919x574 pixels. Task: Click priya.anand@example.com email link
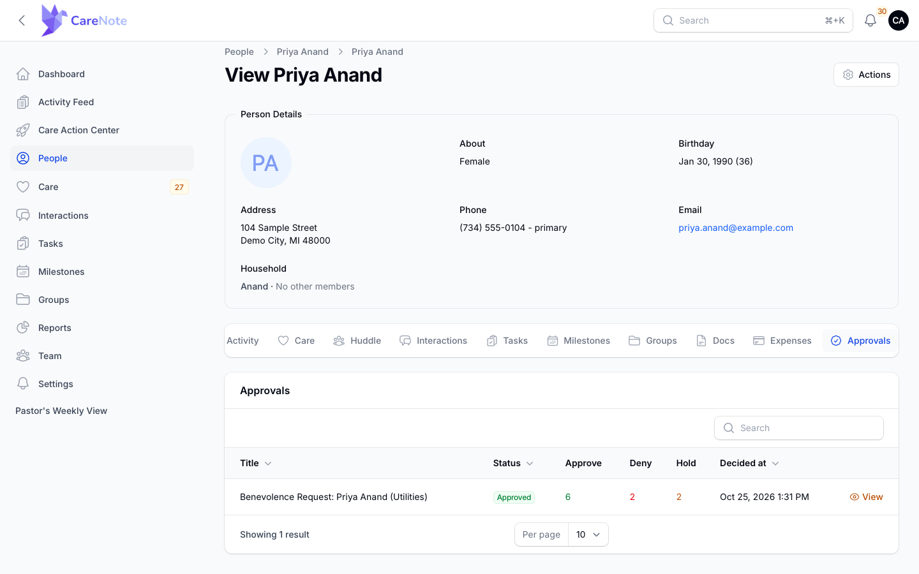(x=736, y=228)
